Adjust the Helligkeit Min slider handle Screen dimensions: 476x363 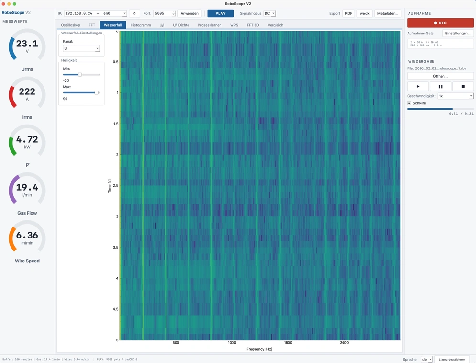(80, 74)
